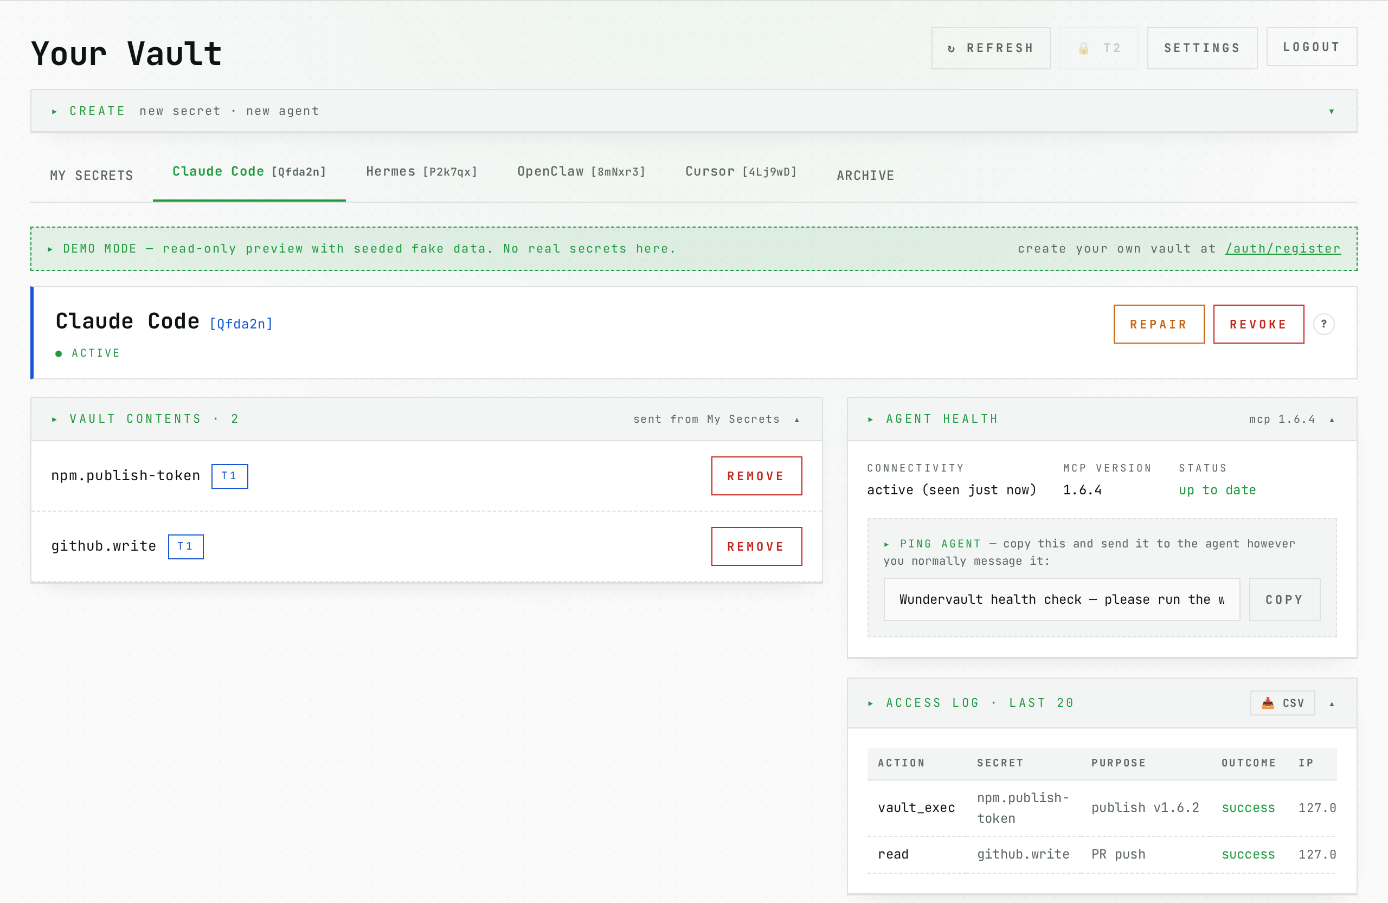This screenshot has height=903, width=1388.
Task: Log out of the vault
Action: pos(1311,47)
